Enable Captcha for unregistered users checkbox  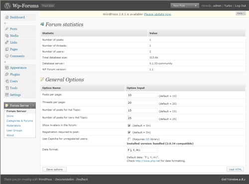(x=129, y=139)
